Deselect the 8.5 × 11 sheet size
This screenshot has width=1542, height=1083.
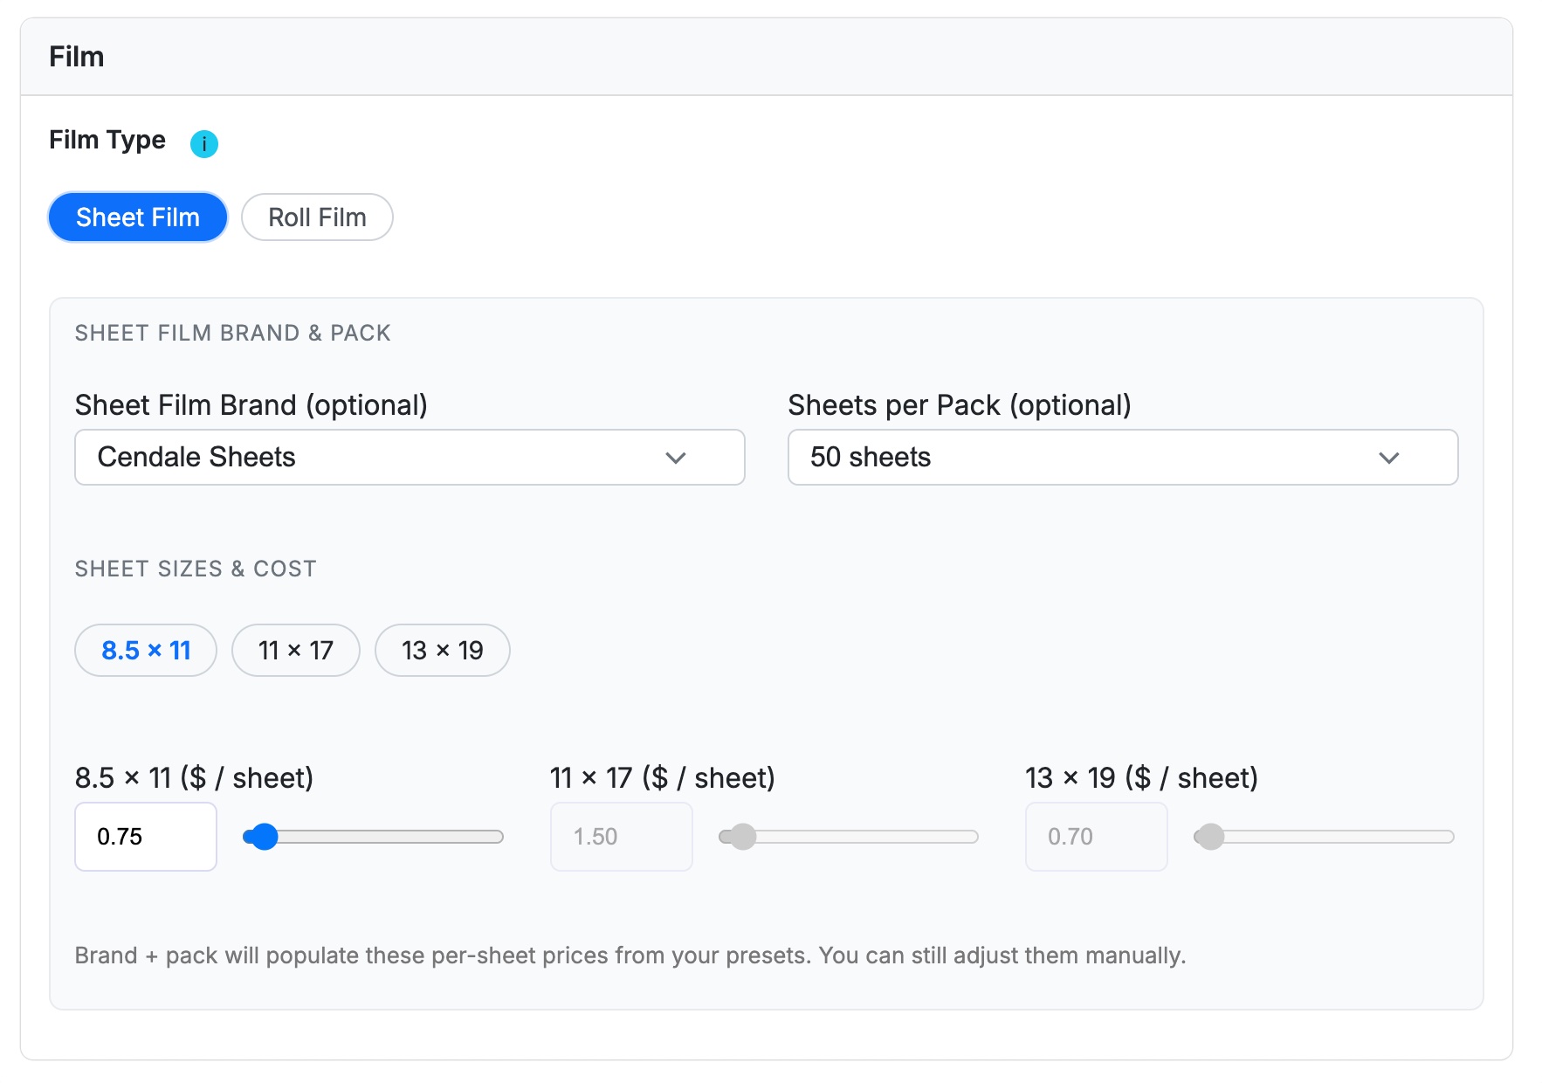coord(145,650)
